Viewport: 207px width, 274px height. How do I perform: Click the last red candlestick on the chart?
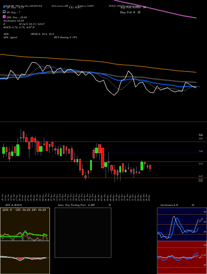(x=150, y=167)
